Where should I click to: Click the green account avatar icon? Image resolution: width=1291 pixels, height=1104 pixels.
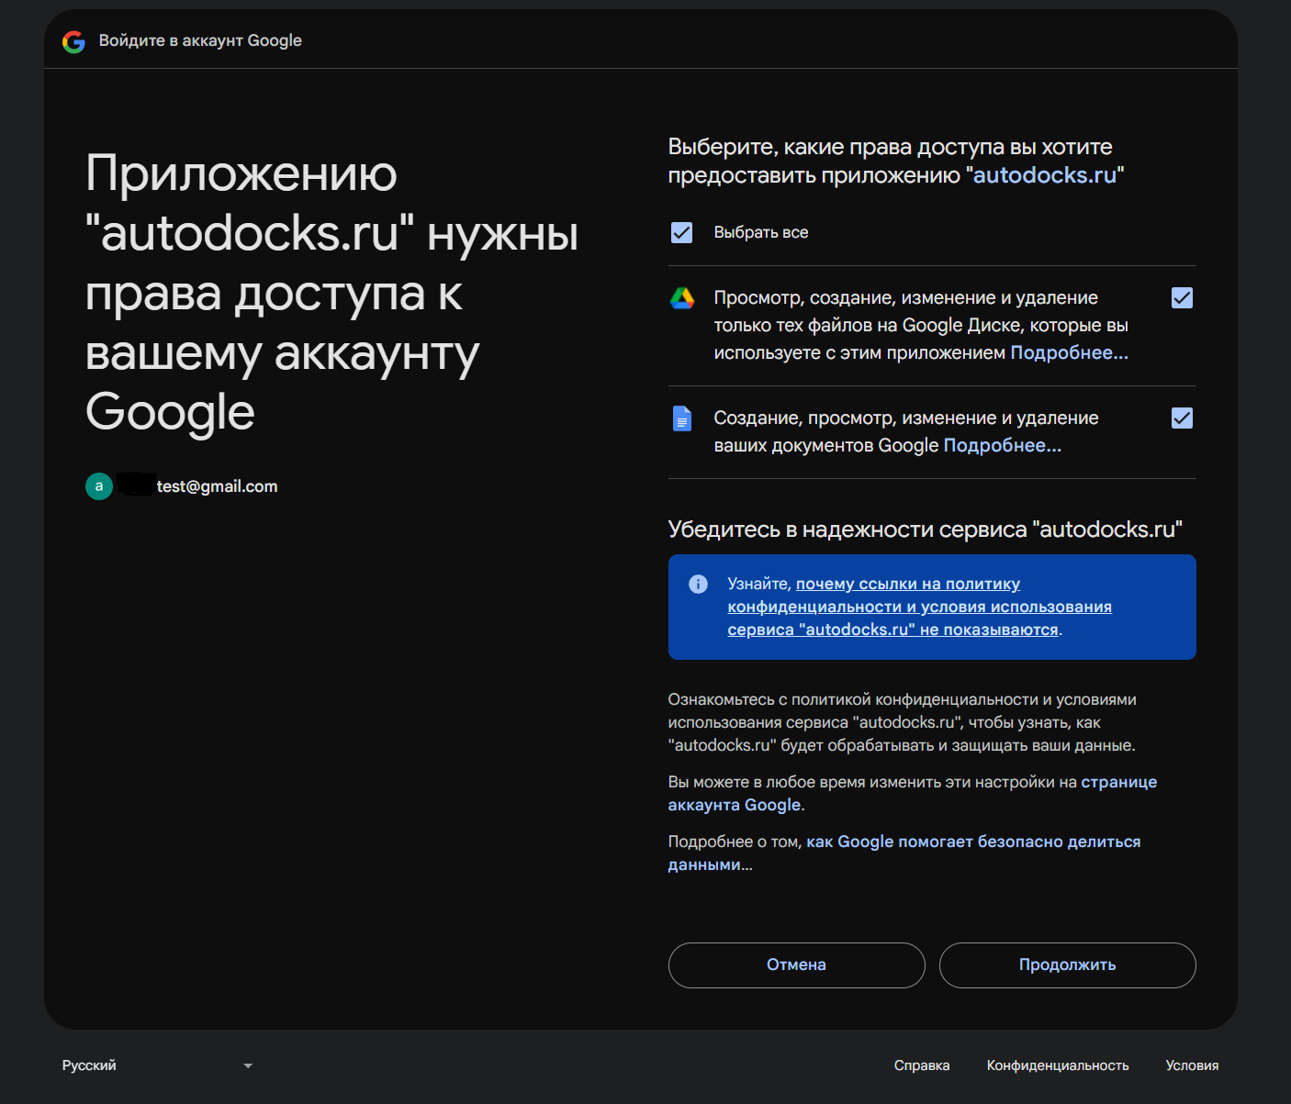[x=99, y=486]
